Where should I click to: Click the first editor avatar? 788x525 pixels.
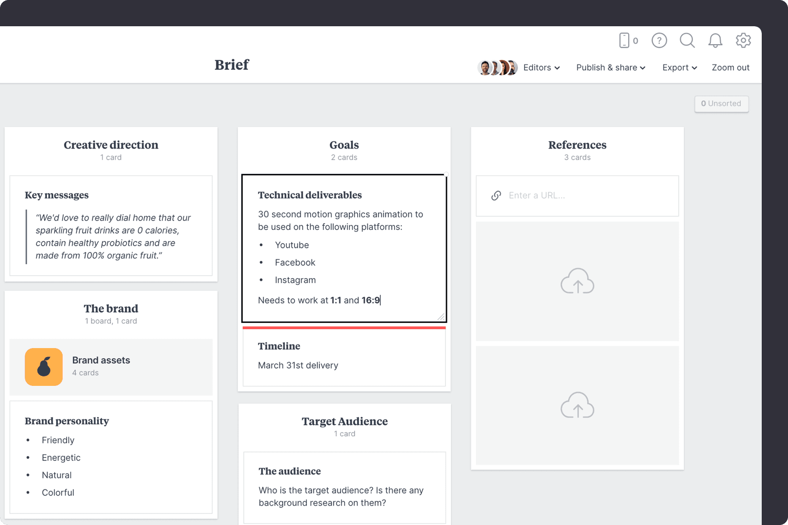pyautogui.click(x=484, y=67)
